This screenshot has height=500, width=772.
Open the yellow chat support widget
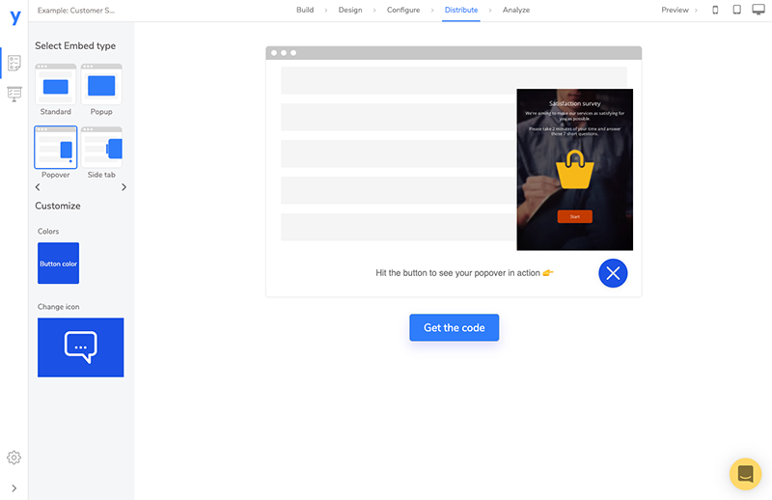tap(745, 474)
